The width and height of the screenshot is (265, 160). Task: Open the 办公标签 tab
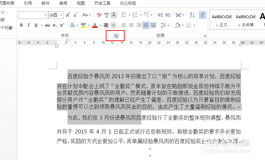coord(128,3)
